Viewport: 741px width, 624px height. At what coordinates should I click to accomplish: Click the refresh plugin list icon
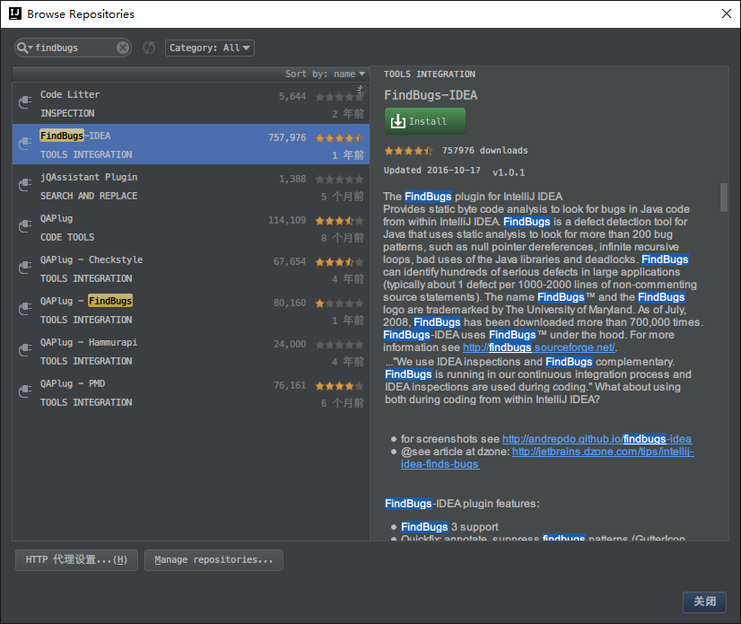(149, 48)
